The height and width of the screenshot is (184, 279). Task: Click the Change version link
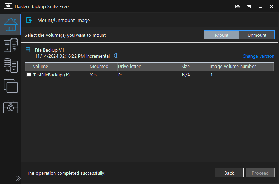tap(259, 56)
